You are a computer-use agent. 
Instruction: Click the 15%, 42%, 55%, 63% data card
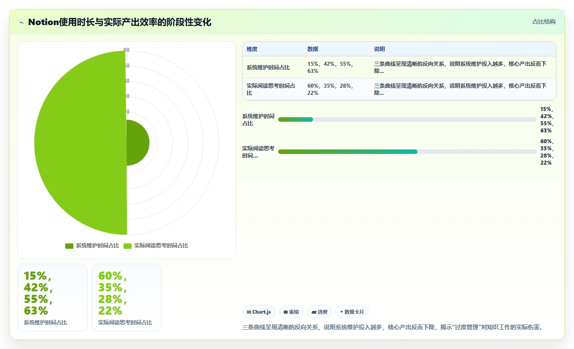[x=52, y=298]
